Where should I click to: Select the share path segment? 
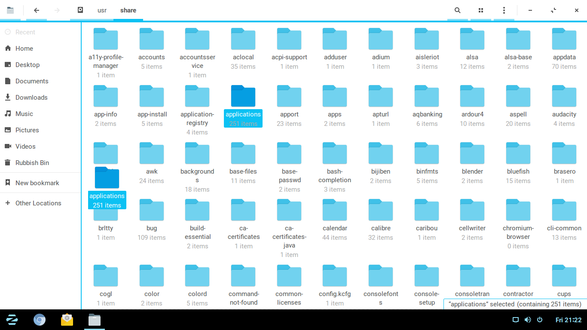point(128,10)
